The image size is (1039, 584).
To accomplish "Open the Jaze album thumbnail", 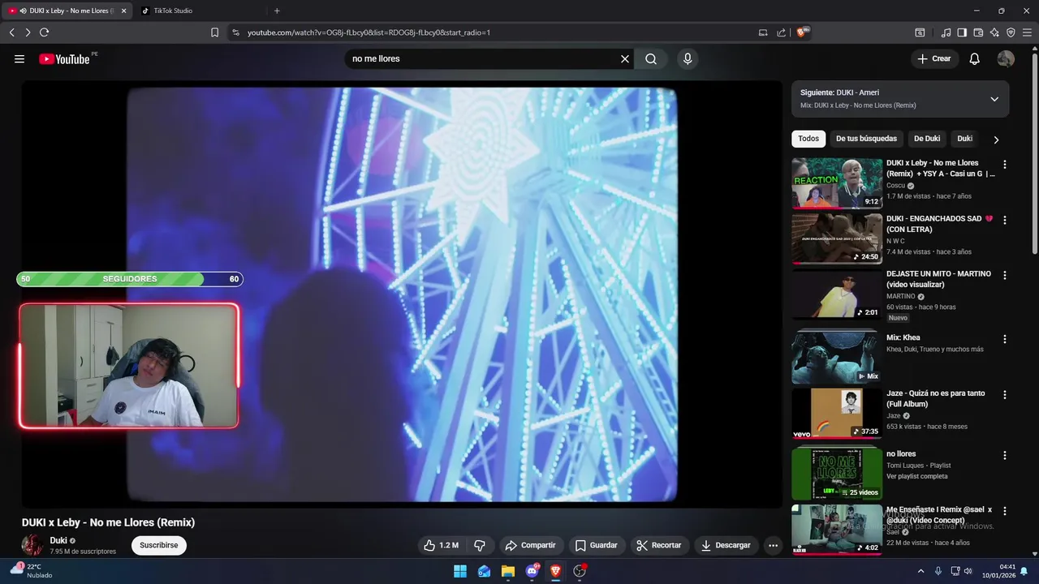I will pos(837,414).
